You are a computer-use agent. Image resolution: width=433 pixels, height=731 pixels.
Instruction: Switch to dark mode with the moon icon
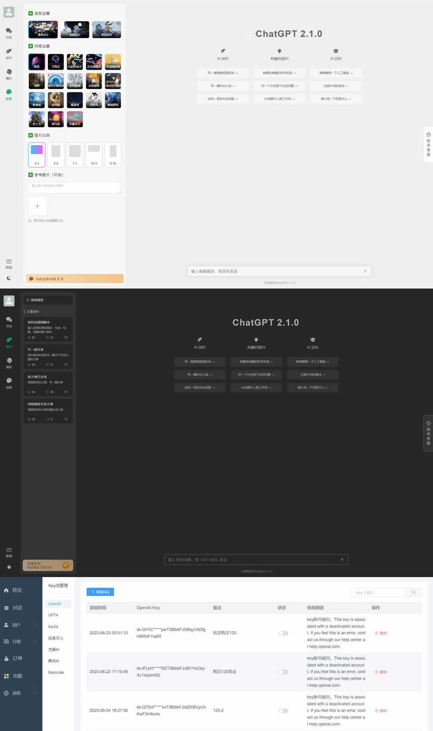[9, 278]
